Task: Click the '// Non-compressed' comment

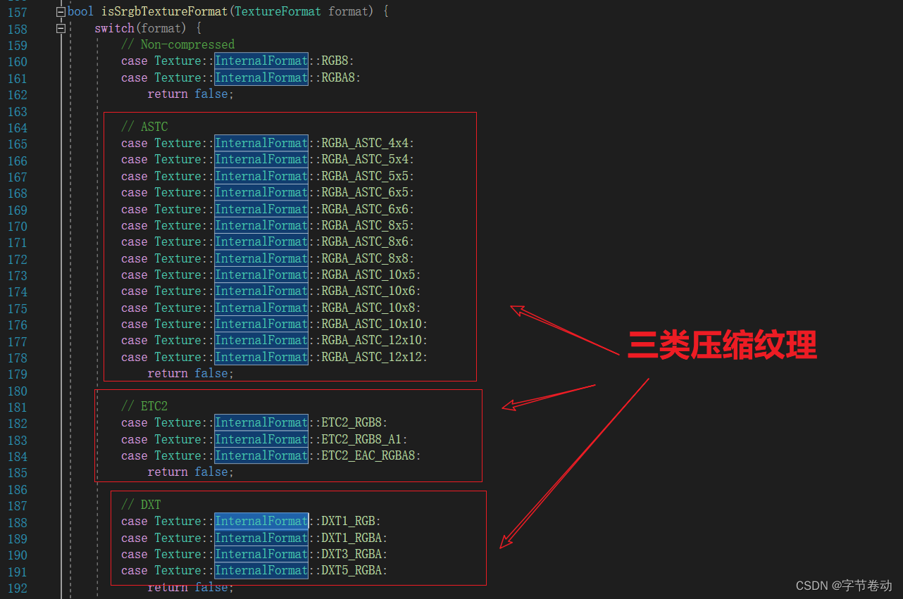Action: 178,44
